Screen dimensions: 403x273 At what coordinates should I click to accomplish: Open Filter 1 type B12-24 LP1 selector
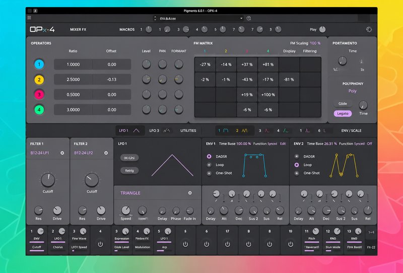pos(40,153)
